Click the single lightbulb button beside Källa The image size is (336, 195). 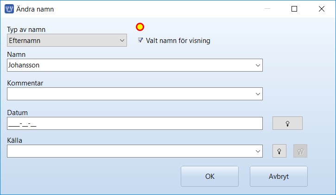click(279, 151)
